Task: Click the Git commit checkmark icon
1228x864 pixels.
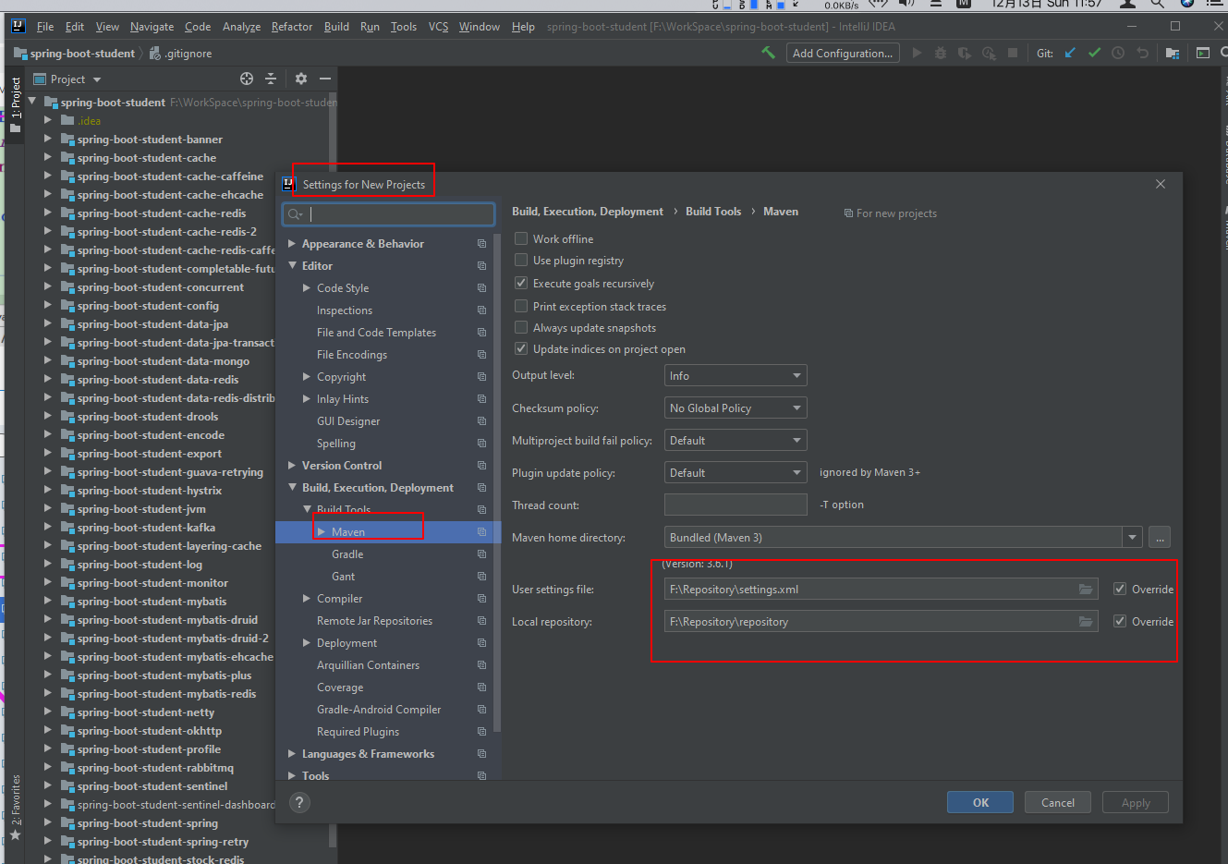Action: click(x=1094, y=53)
